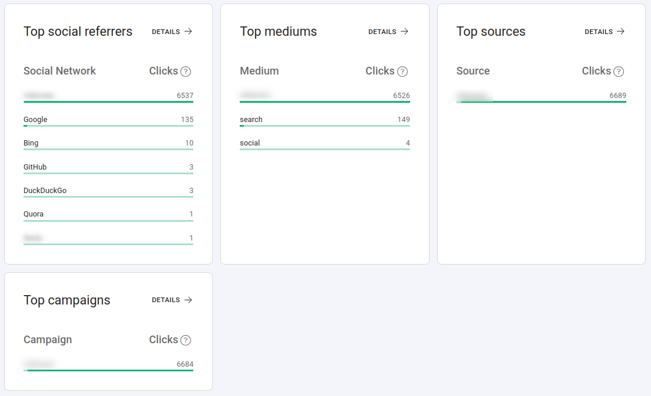Click arrow icon next to Top social referrers Details
Image resolution: width=651 pixels, height=396 pixels.
pyautogui.click(x=189, y=32)
